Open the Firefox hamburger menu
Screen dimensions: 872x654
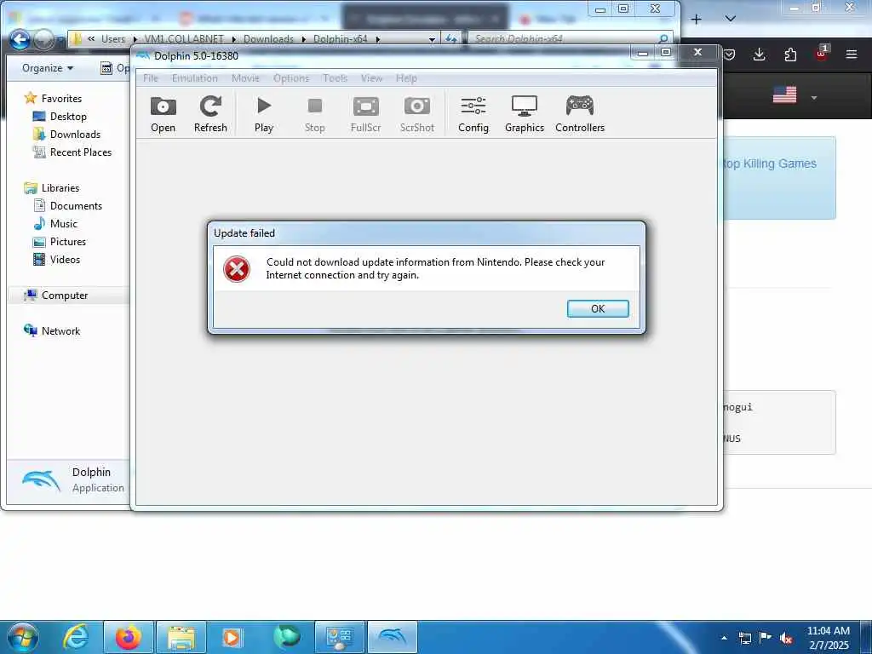(851, 54)
